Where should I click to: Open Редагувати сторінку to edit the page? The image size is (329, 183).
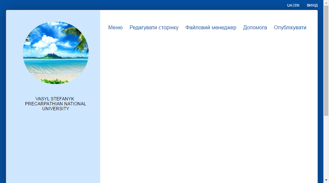pos(154,27)
